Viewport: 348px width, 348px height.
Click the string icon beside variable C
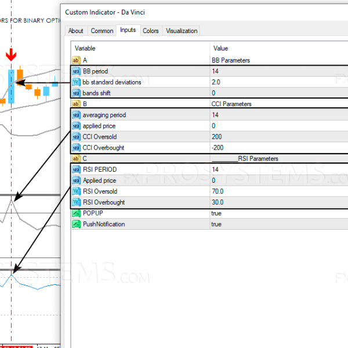[x=76, y=158]
